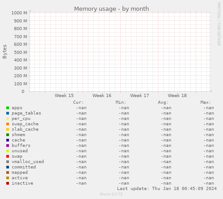The image size is (223, 199).
Task: Click the '500 M' y-axis tick label
Action: [x=21, y=53]
